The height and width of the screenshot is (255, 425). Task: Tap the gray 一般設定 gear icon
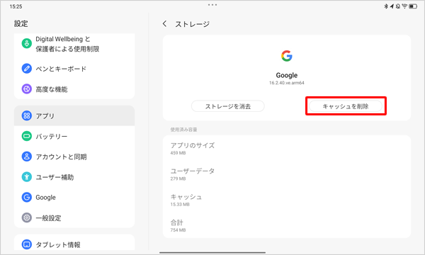[x=27, y=217]
